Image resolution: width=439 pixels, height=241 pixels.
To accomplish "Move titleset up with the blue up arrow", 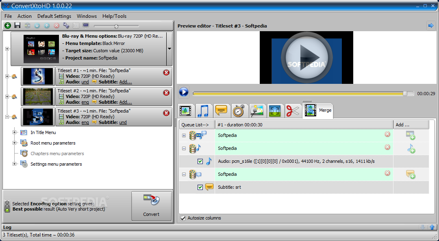I will (47, 26).
